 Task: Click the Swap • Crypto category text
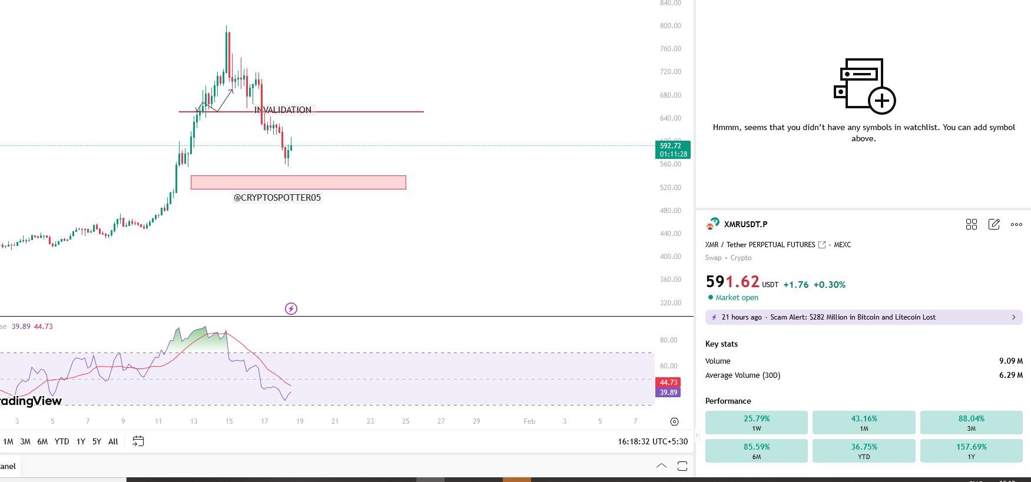tap(728, 258)
